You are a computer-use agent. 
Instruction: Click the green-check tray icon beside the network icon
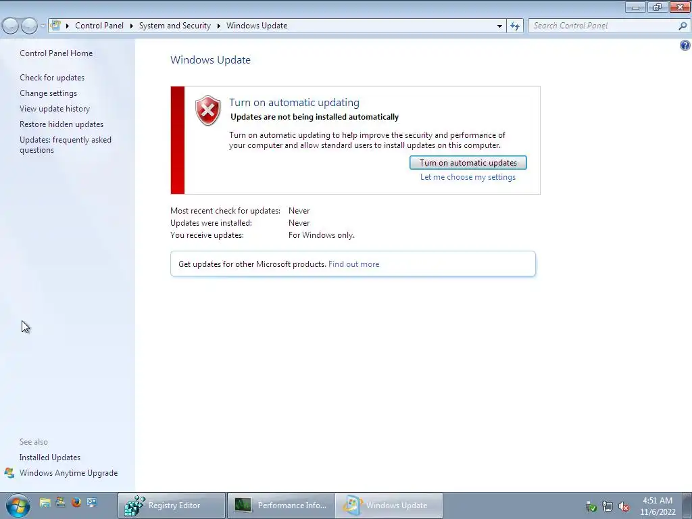[591, 506]
